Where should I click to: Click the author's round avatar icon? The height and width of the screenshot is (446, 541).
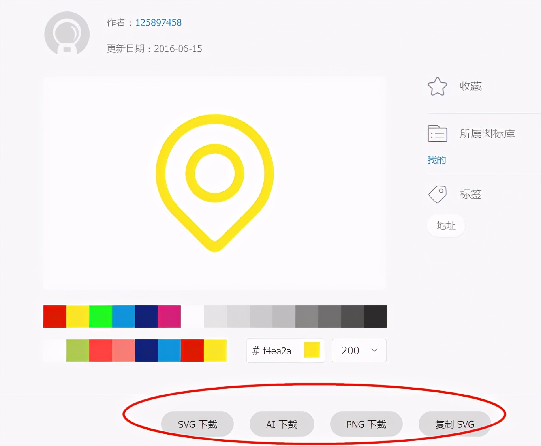tap(67, 33)
